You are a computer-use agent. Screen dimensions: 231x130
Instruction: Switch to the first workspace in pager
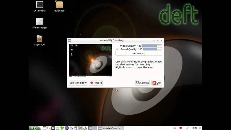click(90, 128)
